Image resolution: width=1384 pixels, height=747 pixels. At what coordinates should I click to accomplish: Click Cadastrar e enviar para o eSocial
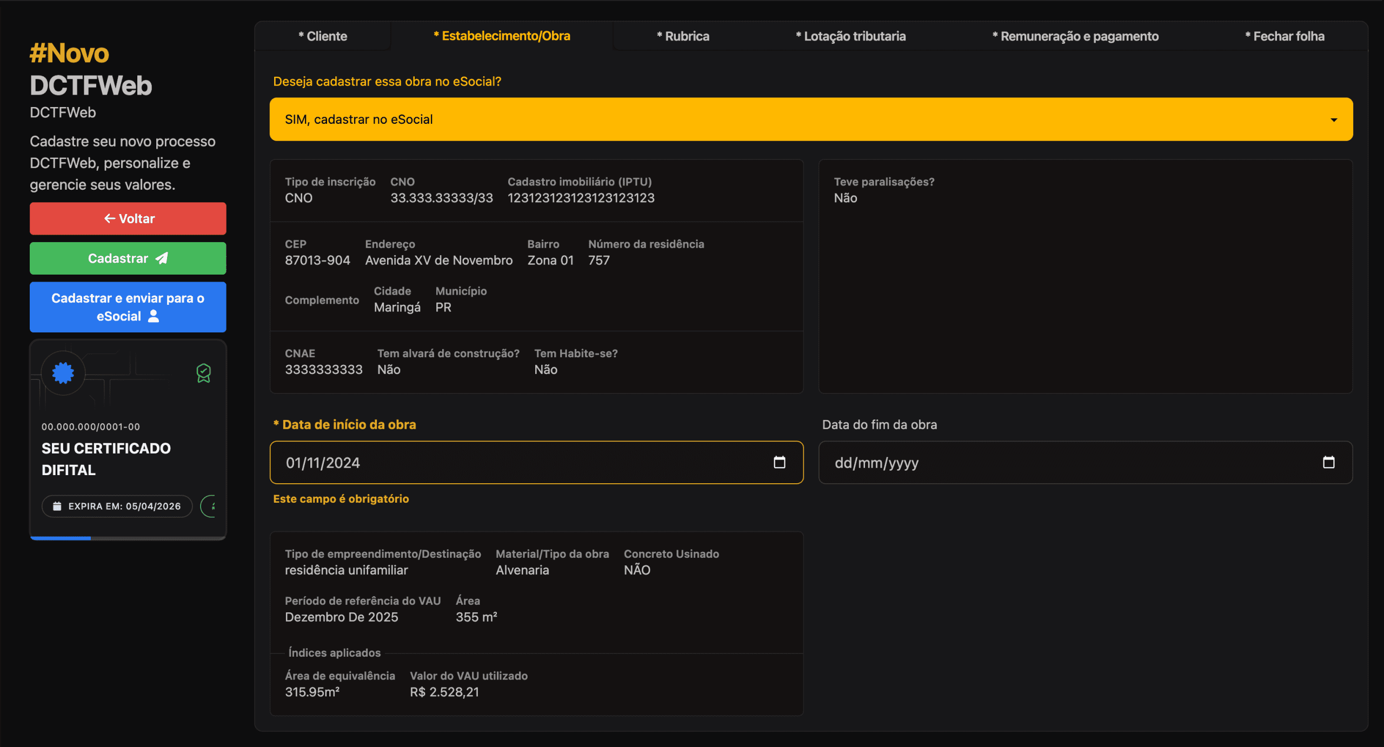coord(128,306)
